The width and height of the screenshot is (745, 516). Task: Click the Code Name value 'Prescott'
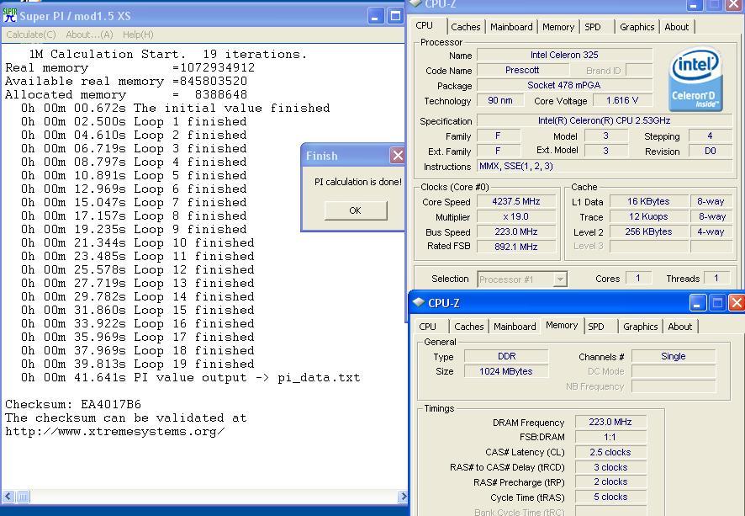pyautogui.click(x=522, y=71)
